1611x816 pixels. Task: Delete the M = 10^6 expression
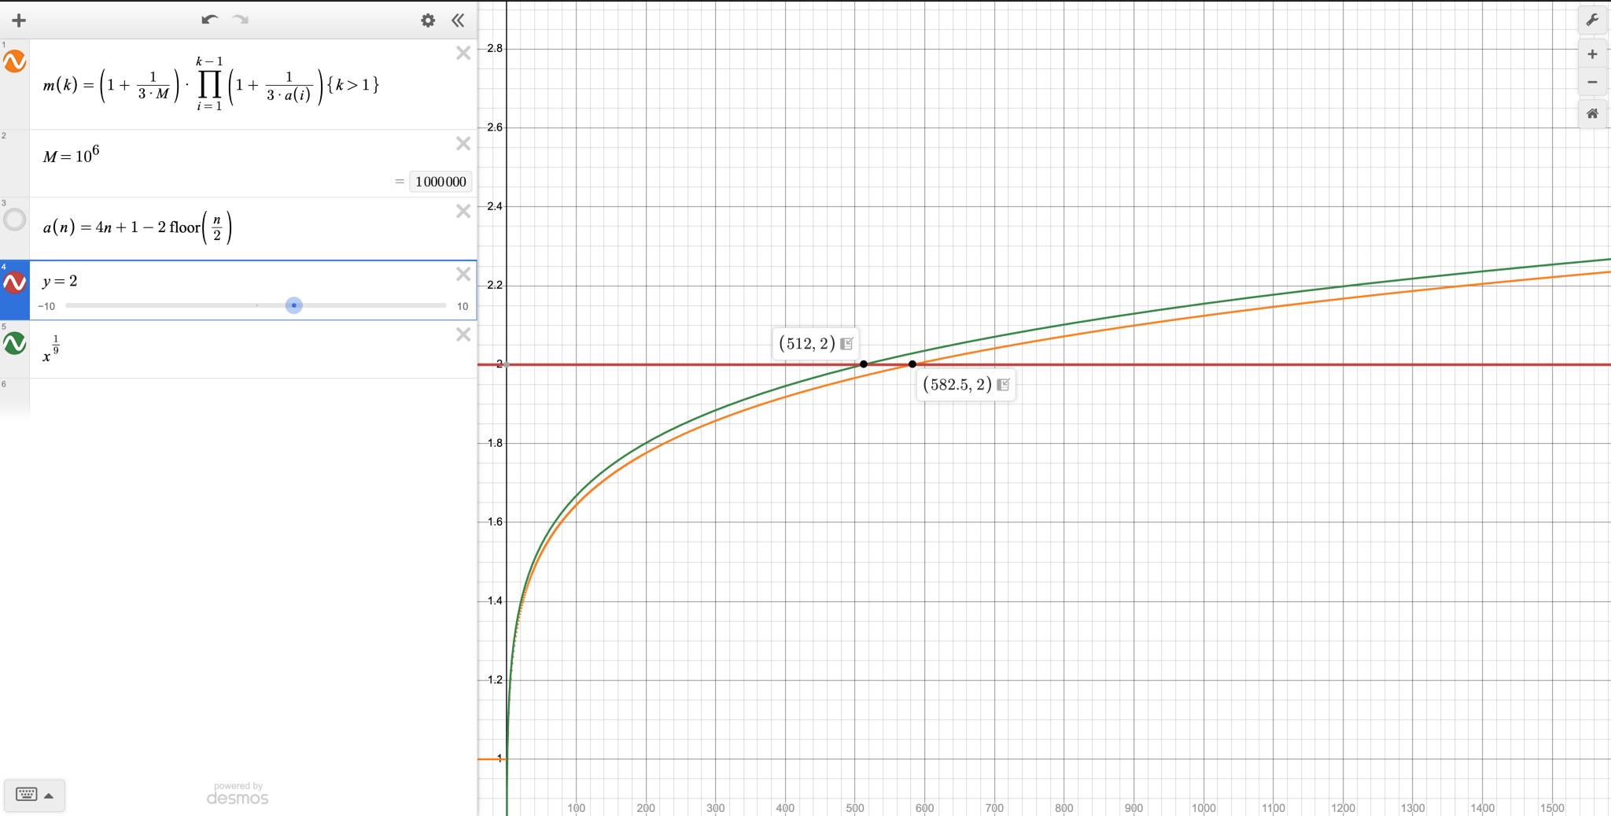[463, 144]
